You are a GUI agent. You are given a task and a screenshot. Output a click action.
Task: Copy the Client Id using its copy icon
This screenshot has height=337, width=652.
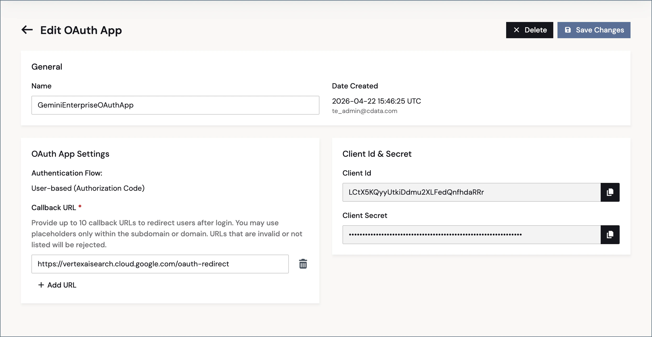[610, 192]
